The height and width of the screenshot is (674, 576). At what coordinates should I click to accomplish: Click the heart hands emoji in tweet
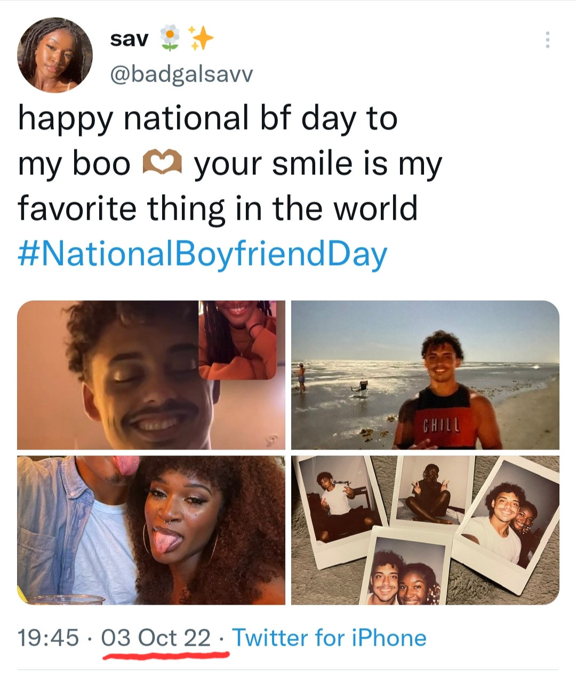(162, 163)
